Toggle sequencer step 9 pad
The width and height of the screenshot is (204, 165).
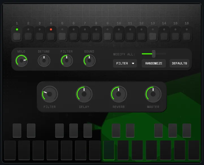point(108,36)
